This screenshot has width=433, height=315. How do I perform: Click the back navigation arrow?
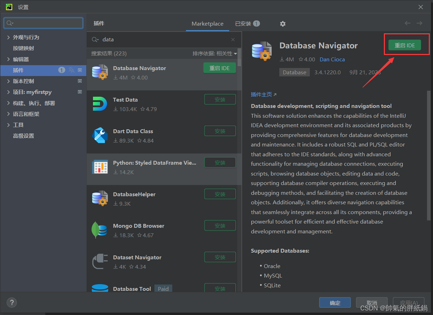[407, 23]
